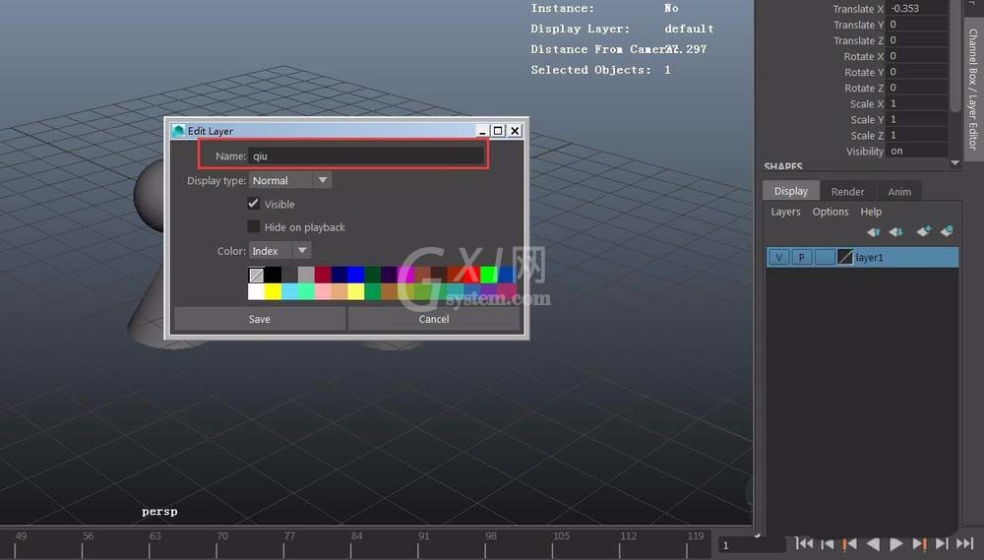
Task: Click channel box vertical scrollbar
Action: (955, 56)
